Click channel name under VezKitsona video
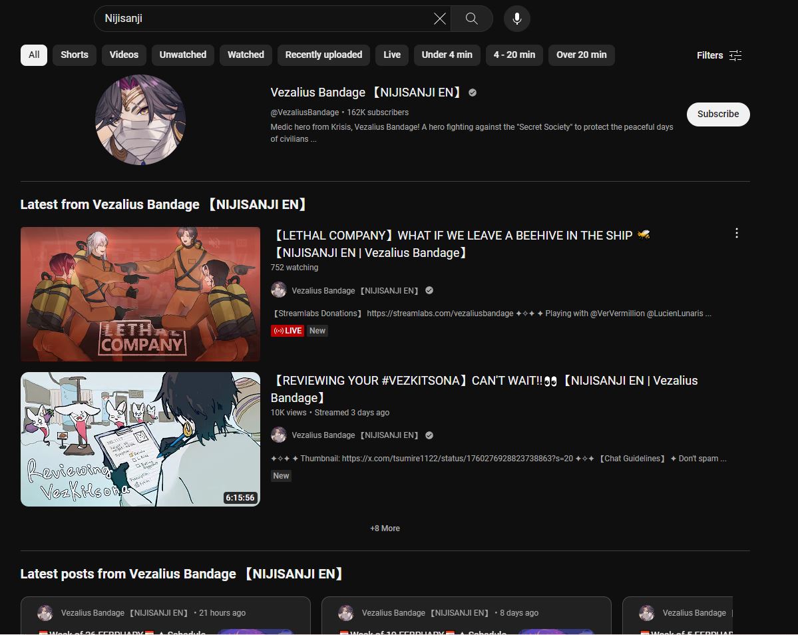 point(355,435)
